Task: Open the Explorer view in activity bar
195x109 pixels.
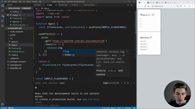Action: coord(2,6)
